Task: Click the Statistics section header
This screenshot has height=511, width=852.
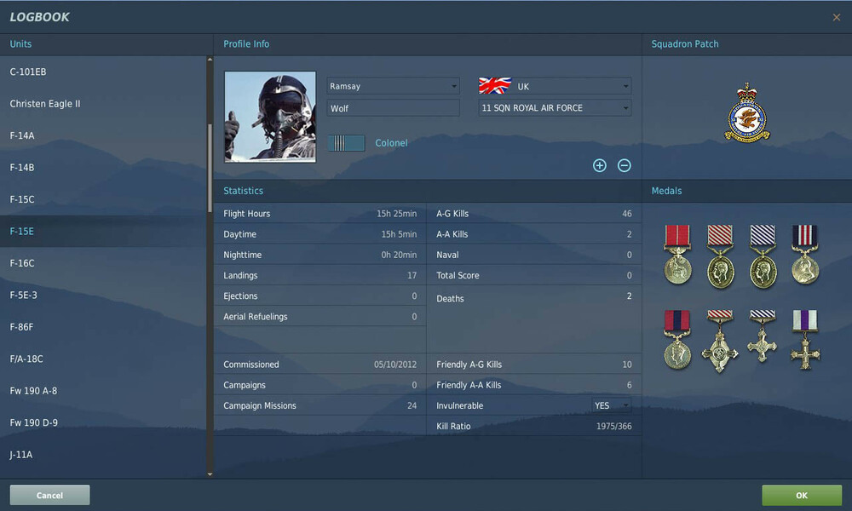Action: 243,191
